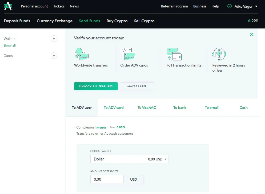Viewport: 265px width, 194px height.
Task: Click Show all wallets link
Action: pyautogui.click(x=10, y=46)
